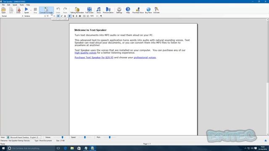Image resolution: width=269 pixels, height=151 pixels.
Task: Open the Tools menu
Action: tap(21, 5)
